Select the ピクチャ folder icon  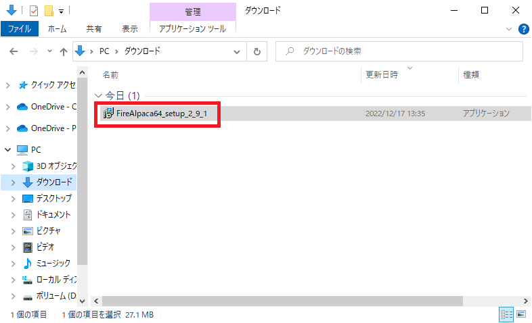point(28,231)
